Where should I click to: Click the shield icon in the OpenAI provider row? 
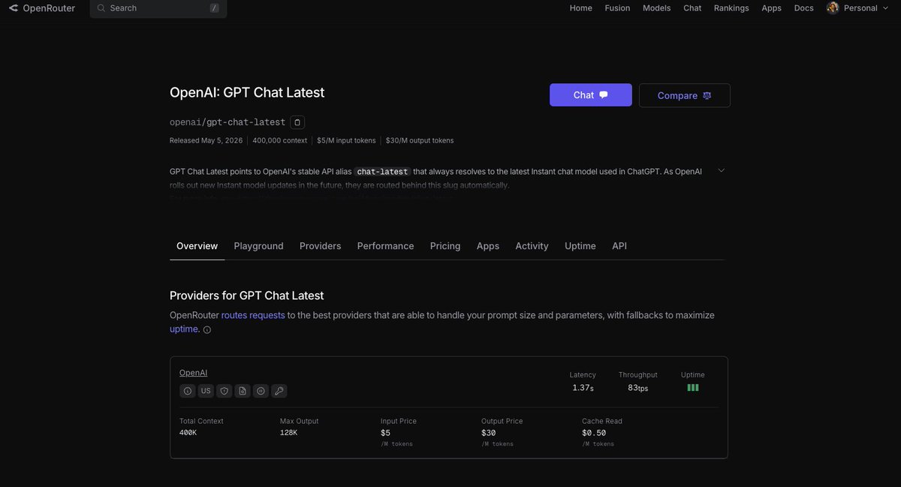[x=224, y=391]
